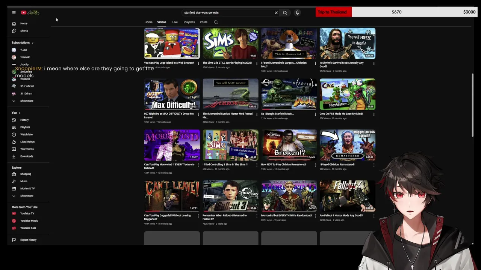Image resolution: width=481 pixels, height=270 pixels.
Task: Open Daggerfall Can't Leave thumbnail
Action: click(x=172, y=196)
